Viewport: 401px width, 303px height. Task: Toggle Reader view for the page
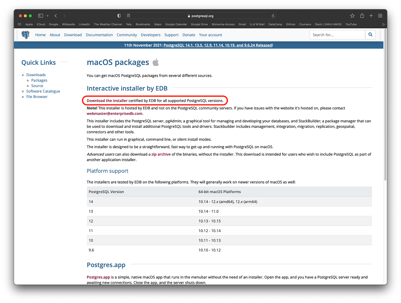pyautogui.click(x=129, y=15)
